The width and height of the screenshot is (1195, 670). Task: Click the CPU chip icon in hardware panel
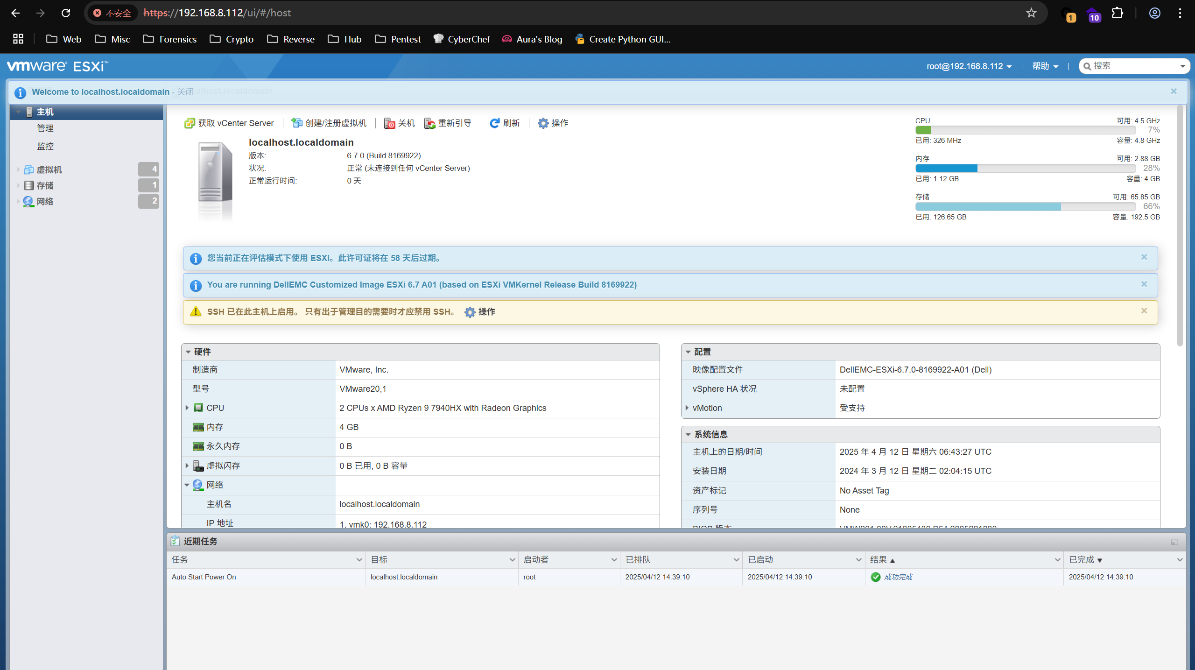(198, 408)
